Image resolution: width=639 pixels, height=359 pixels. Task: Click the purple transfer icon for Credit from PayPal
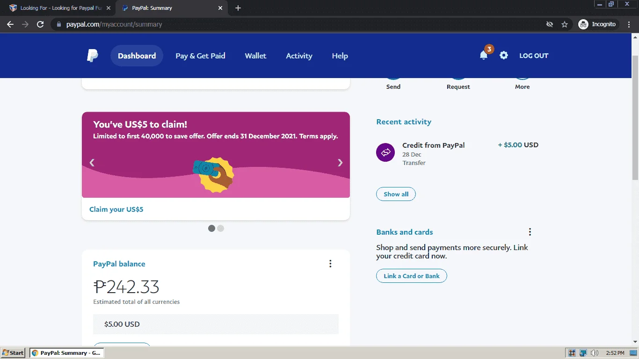[x=385, y=152]
